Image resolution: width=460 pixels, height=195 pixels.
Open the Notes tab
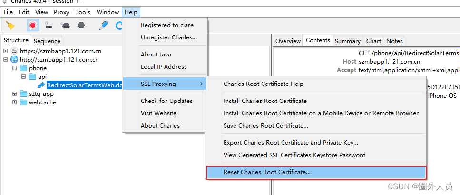(x=394, y=41)
